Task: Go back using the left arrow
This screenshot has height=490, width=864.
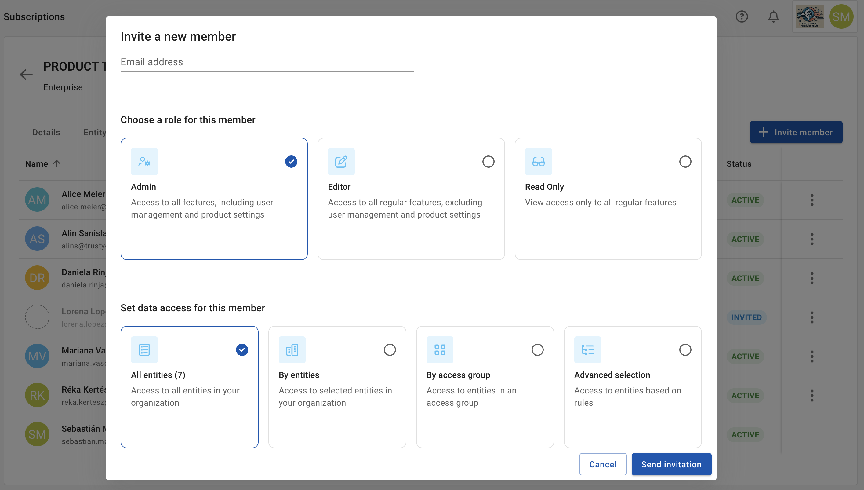Action: pyautogui.click(x=26, y=74)
